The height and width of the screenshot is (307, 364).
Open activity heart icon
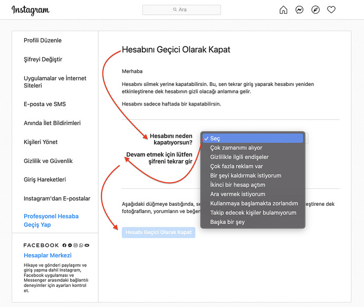point(331,9)
